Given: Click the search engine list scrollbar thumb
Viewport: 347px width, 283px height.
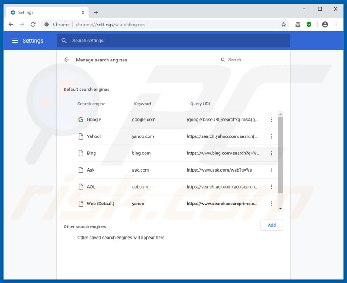Looking at the screenshot, I should click(x=280, y=155).
